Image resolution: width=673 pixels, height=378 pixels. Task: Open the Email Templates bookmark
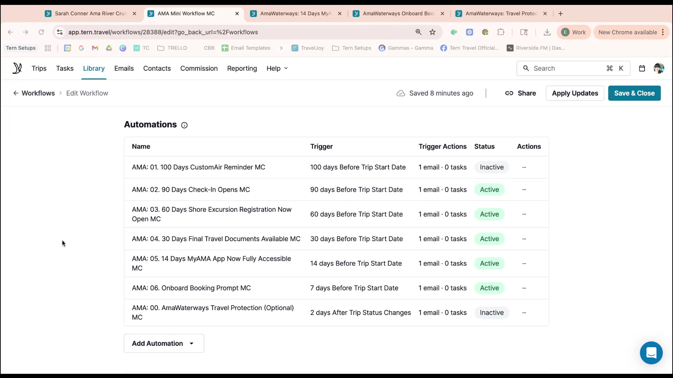[246, 48]
